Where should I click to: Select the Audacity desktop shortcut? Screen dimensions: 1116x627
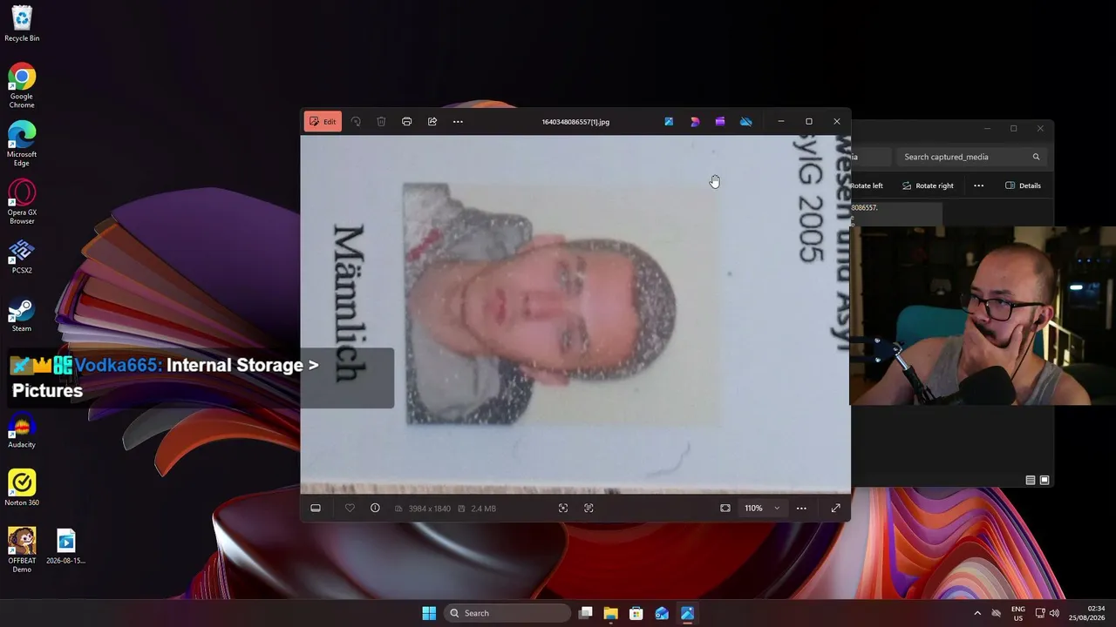tap(22, 431)
